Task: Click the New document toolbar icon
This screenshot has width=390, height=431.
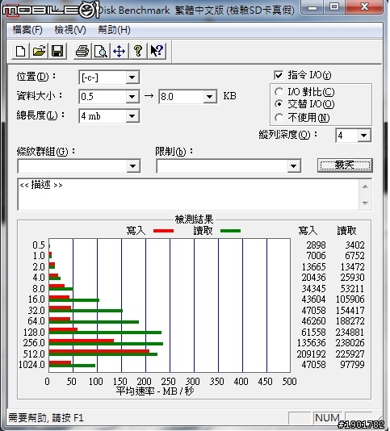Action: (20, 51)
